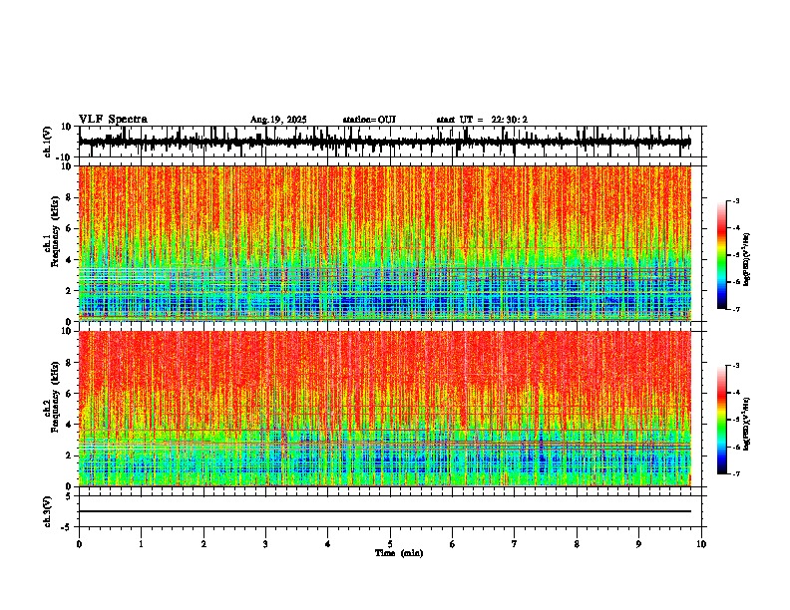Screen dimensions: 790x610
Task: Click the ch.2 colorbar log(PSD) label
Action: 747,424
